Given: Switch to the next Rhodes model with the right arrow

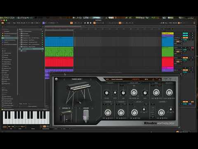Looking at the screenshot, I should click(x=91, y=79).
